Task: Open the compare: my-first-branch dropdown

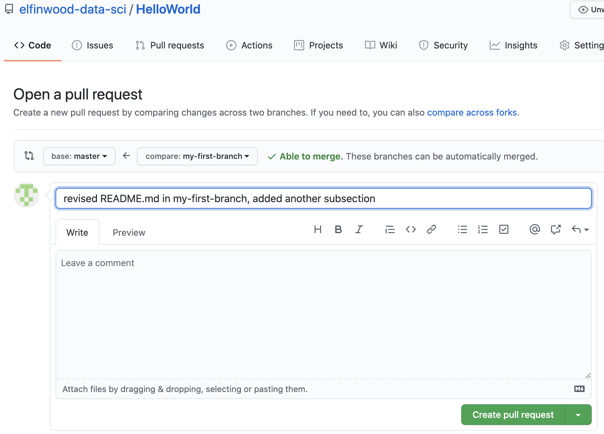Action: click(197, 156)
